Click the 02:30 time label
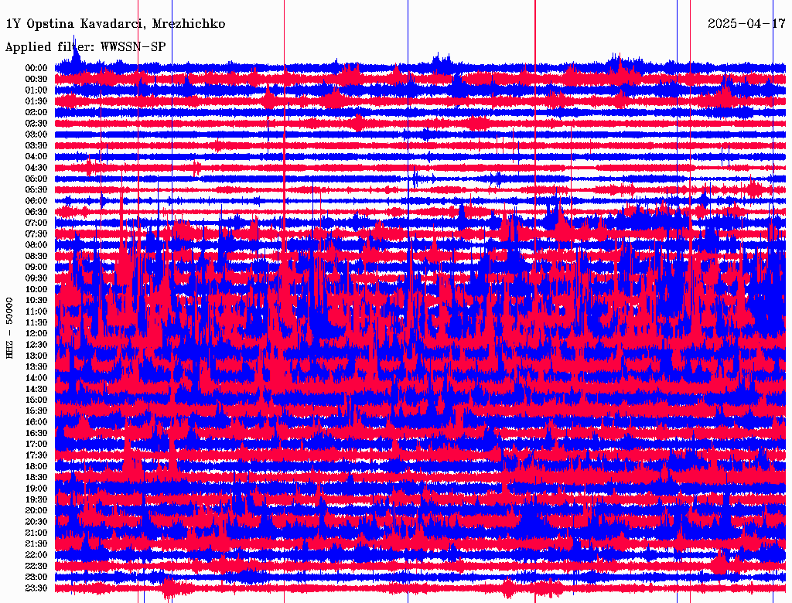792x603 pixels. tap(36, 123)
